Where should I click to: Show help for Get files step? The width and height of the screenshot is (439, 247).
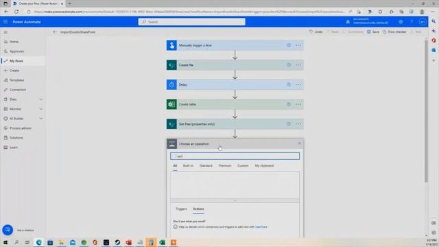pyautogui.click(x=288, y=123)
